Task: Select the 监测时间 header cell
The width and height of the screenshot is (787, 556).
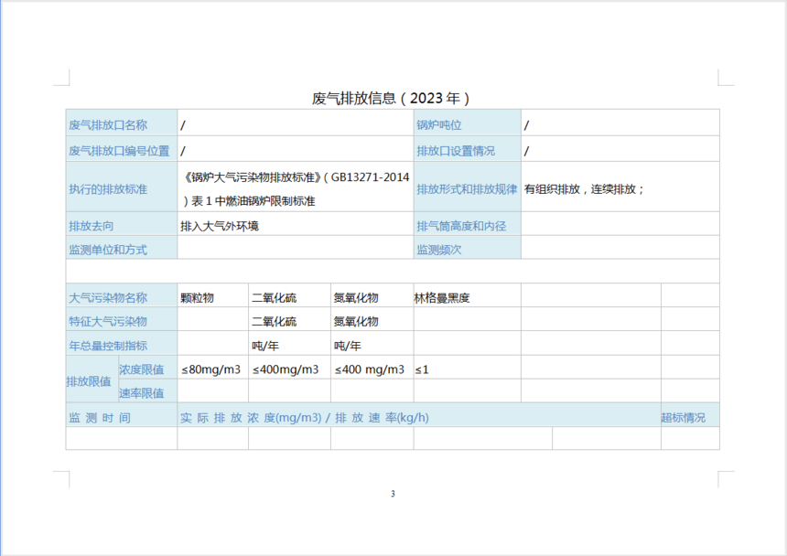Action: (x=100, y=417)
